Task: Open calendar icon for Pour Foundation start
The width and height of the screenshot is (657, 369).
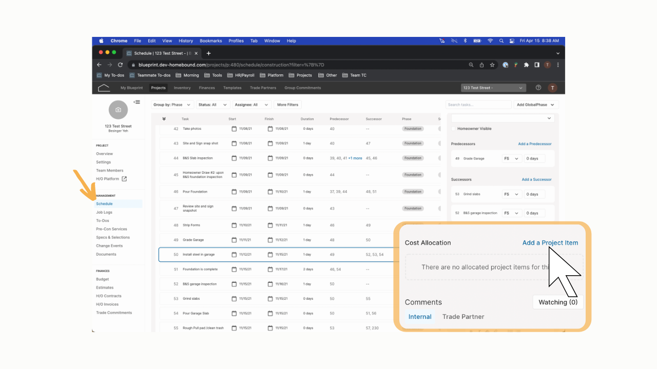Action: point(234,192)
